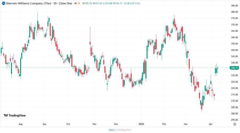This screenshot has height=133, width=240.
Task: Click the 295.00 price axis label
Action: (234, 120)
